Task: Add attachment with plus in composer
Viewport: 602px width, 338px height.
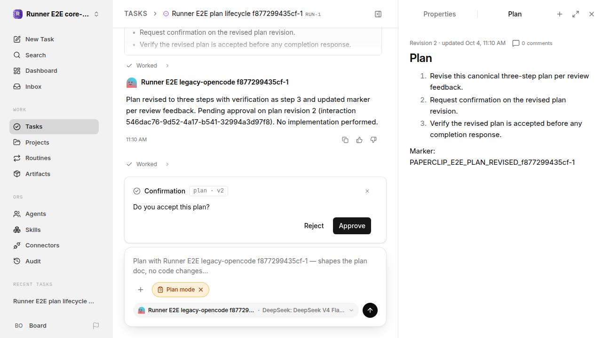Action: click(x=141, y=290)
